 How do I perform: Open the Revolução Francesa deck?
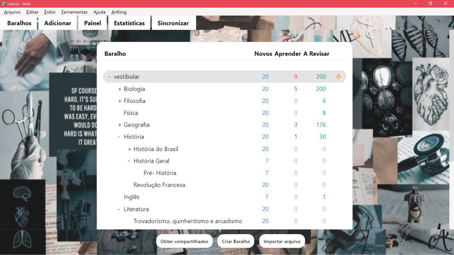[159, 185]
